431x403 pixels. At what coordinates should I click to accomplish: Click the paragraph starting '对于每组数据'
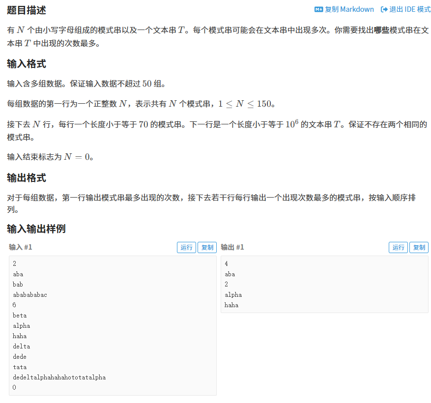[212, 203]
